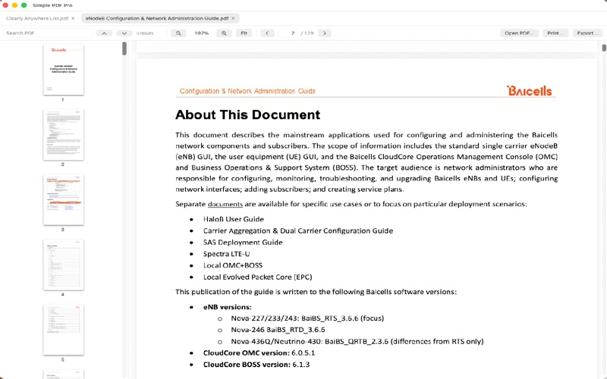The image size is (607, 379).
Task: Click the 'Local OMC+BOSS' bullet
Action: (x=233, y=266)
